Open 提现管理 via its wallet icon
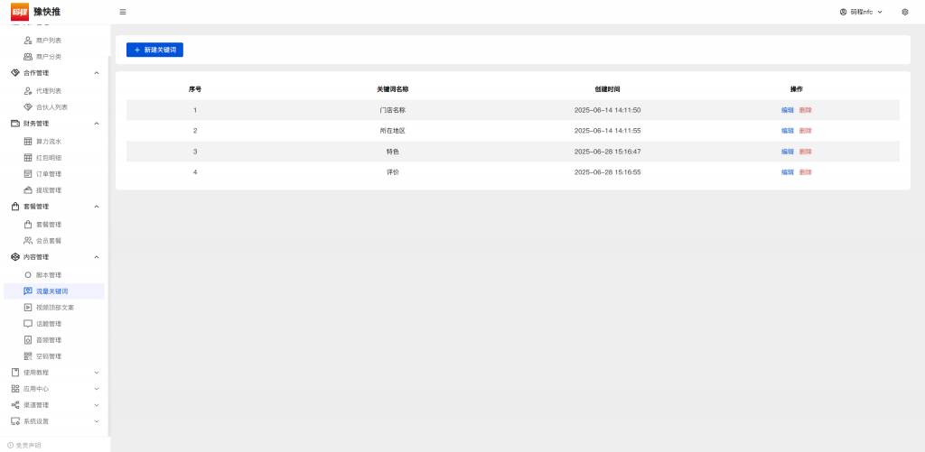The width and height of the screenshot is (925, 452). click(28, 190)
